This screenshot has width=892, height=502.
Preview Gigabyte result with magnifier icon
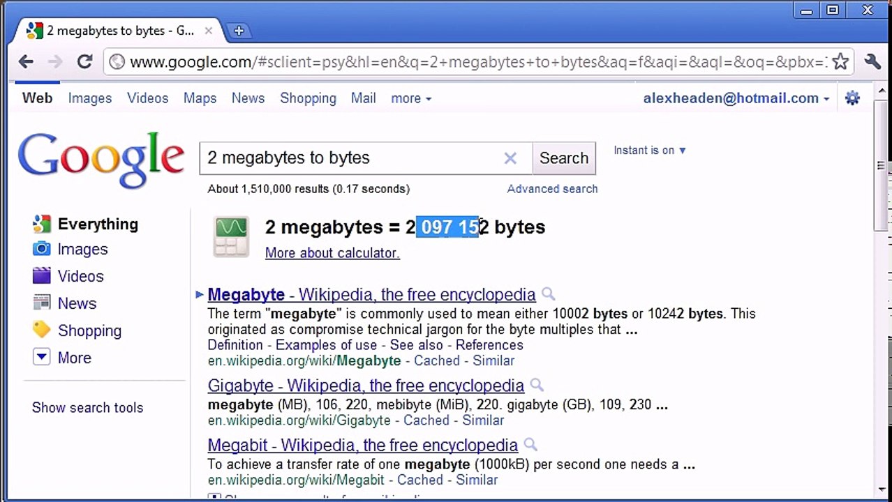click(537, 385)
